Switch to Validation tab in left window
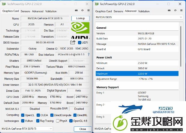186x133 pixels. click(x=51, y=11)
